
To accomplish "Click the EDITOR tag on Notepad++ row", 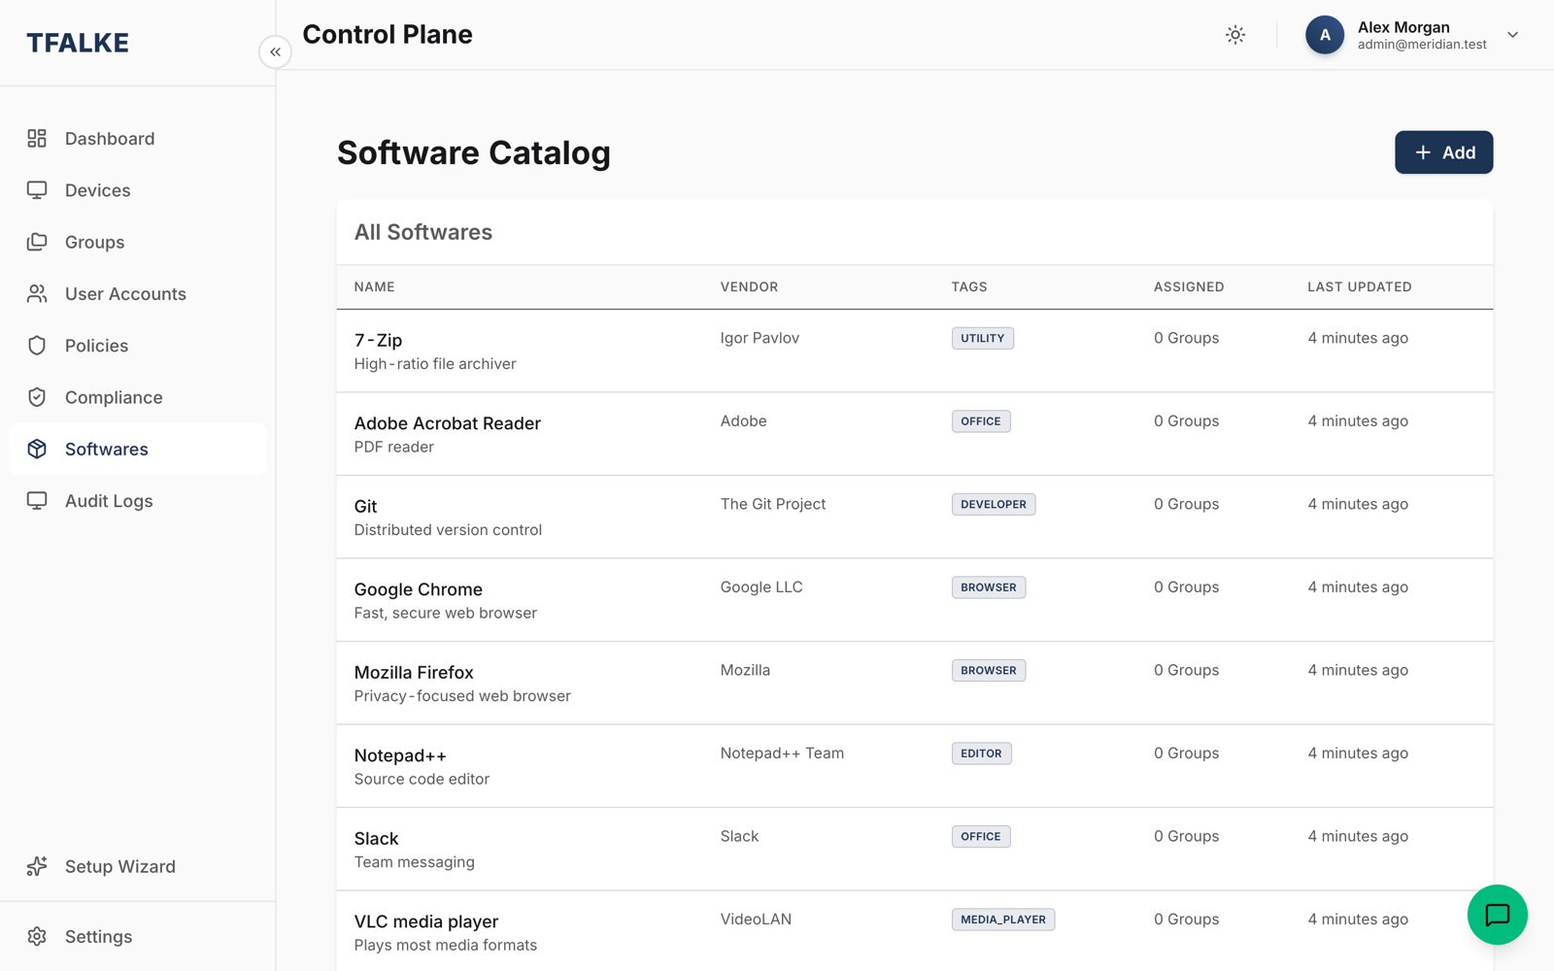I will 981,753.
